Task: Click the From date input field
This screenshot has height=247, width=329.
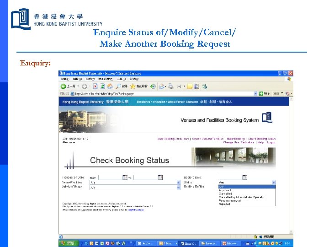Action: pyautogui.click(x=111, y=177)
